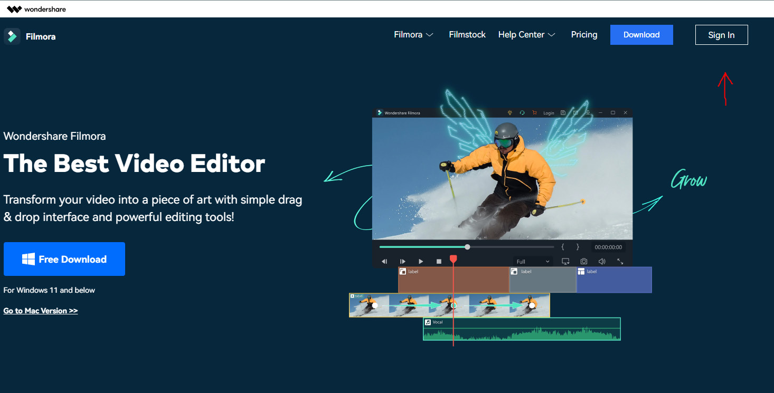Click the previous frame button in the player
This screenshot has width=774, height=393.
point(384,262)
